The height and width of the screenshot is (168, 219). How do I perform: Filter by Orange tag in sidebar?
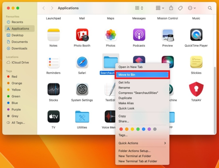19,83
